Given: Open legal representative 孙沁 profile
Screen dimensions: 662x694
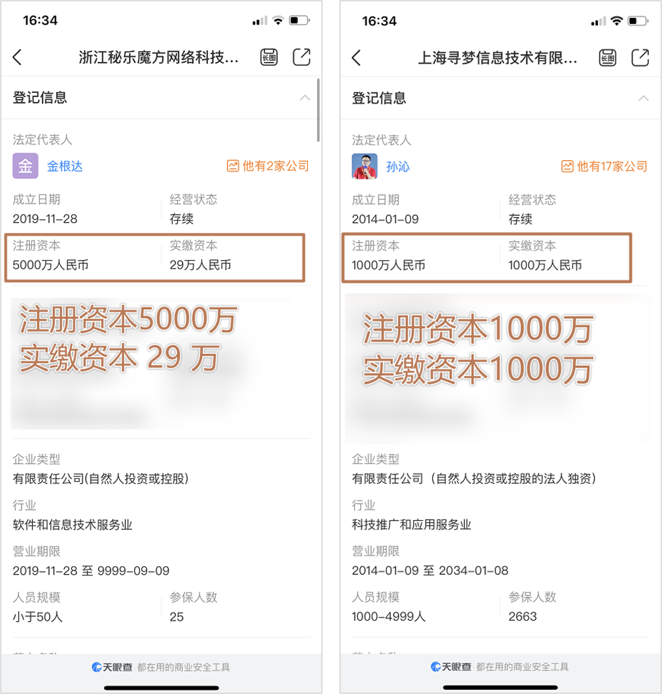Looking at the screenshot, I should pyautogui.click(x=398, y=167).
